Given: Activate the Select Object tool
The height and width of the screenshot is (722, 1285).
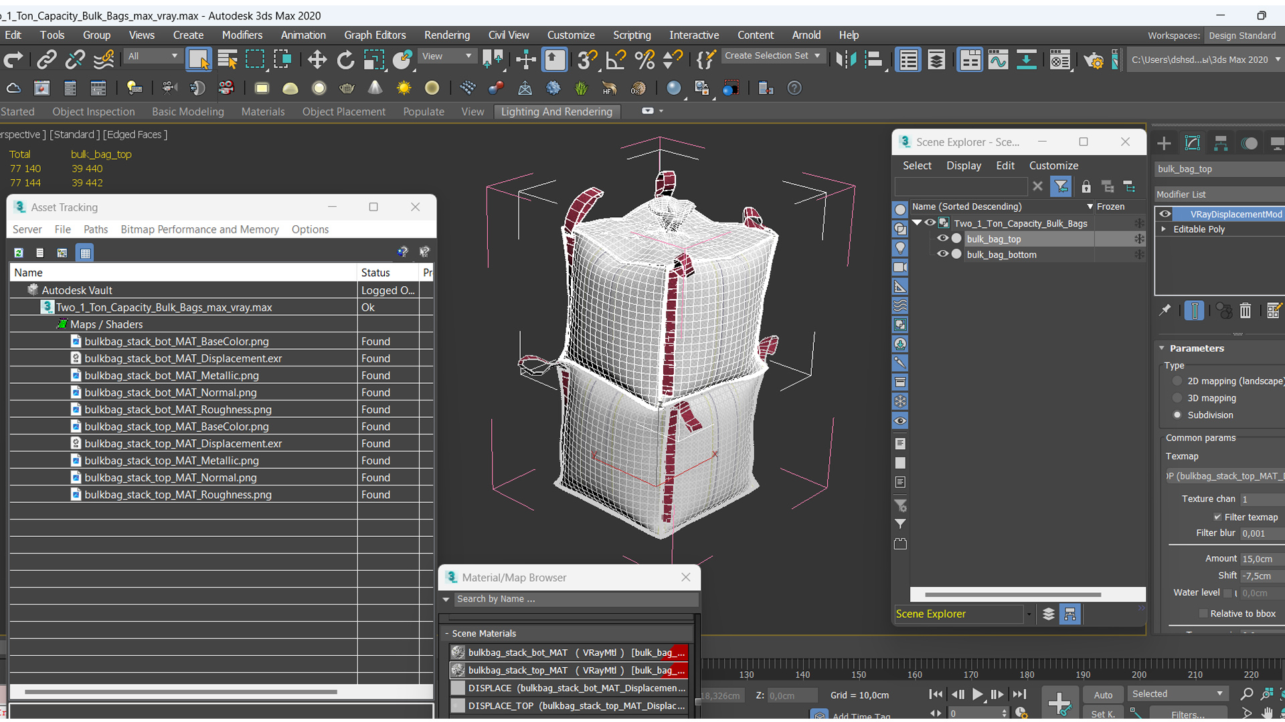Looking at the screenshot, I should tap(199, 60).
